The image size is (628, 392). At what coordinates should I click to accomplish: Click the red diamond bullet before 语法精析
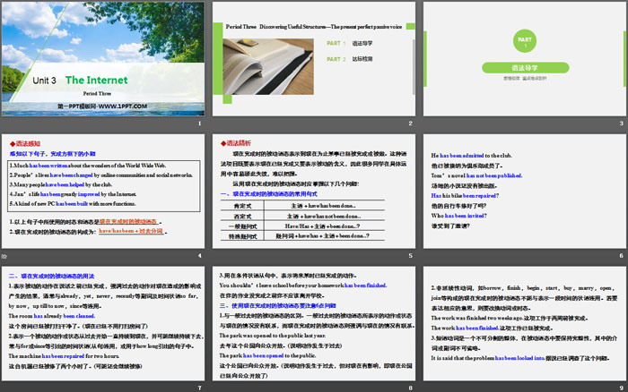pyautogui.click(x=224, y=143)
